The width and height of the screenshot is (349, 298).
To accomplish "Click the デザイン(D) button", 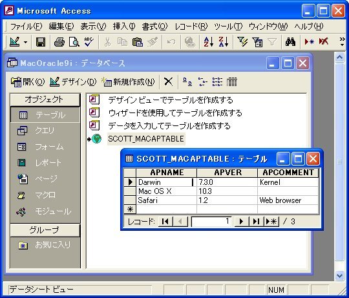I will click(73, 82).
